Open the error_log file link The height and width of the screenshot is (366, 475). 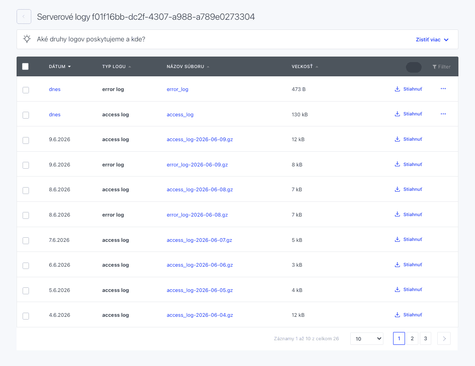(x=177, y=89)
